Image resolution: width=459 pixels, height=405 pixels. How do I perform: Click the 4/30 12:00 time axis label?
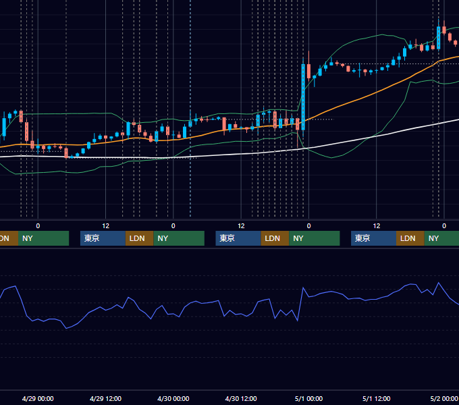pos(241,398)
